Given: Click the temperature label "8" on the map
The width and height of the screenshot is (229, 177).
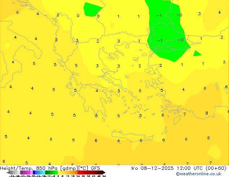Looking at the screenshot, I should (x=207, y=113).
